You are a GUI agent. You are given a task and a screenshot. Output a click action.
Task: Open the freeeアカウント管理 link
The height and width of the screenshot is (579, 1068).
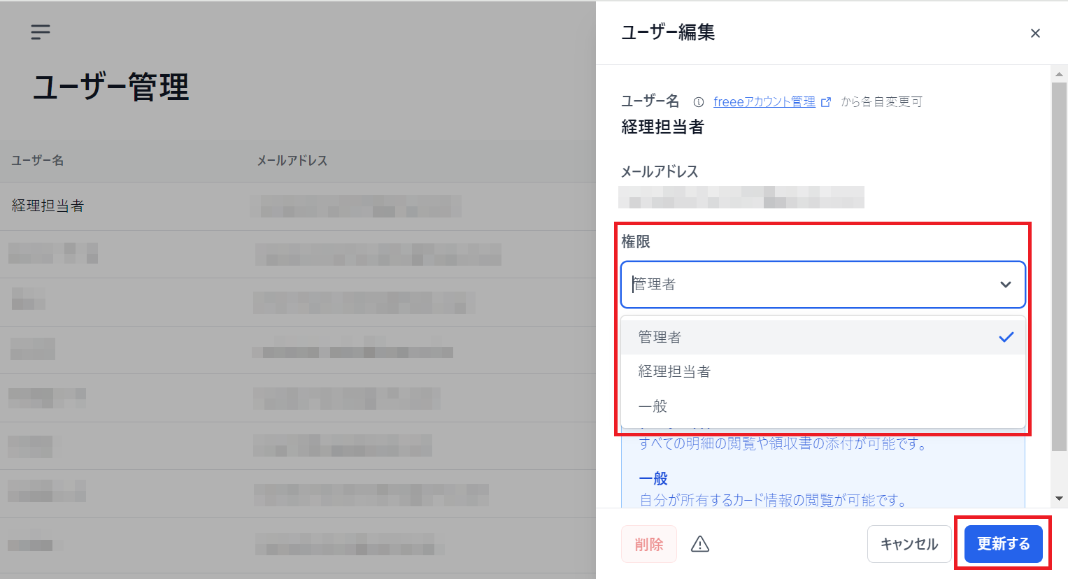coord(764,102)
